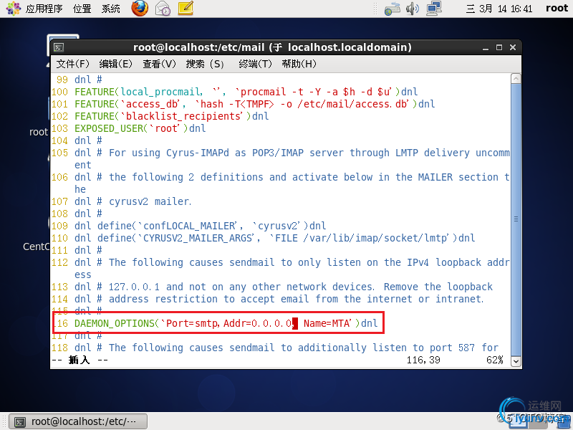Open the 位置 (Places) menu
Screen dimensions: 573x430
tap(82, 9)
